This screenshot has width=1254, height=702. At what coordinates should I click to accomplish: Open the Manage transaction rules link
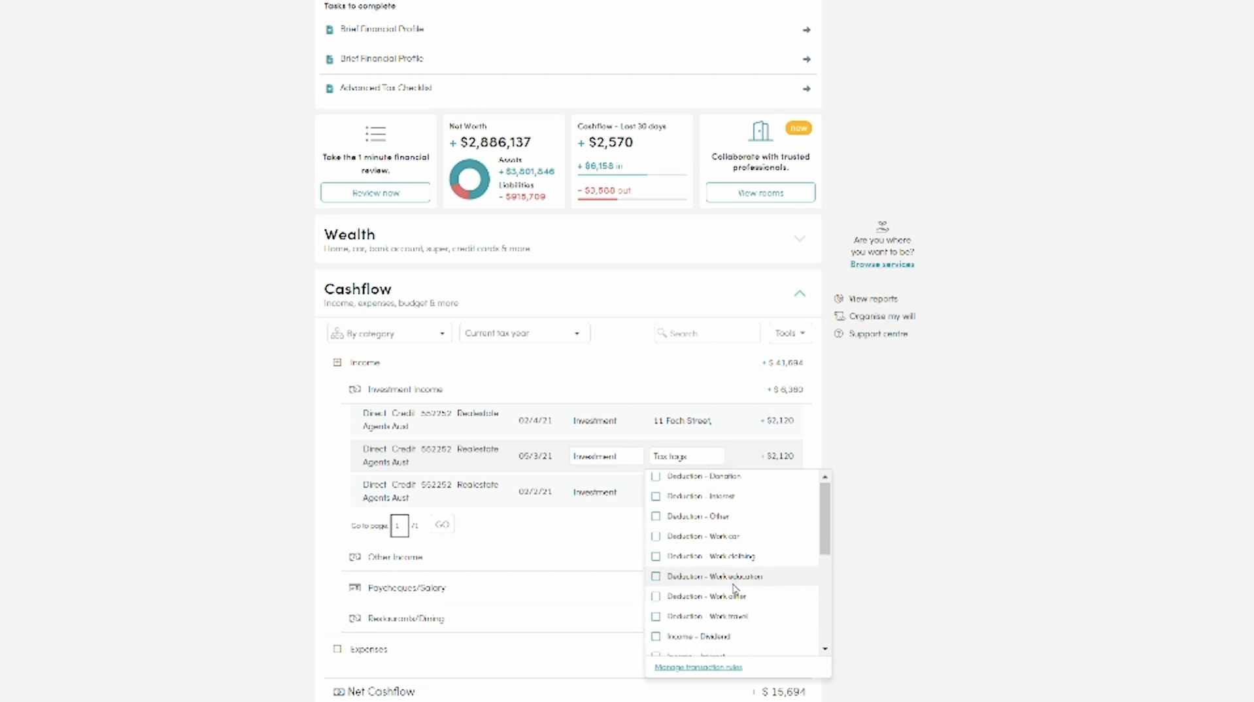point(698,667)
